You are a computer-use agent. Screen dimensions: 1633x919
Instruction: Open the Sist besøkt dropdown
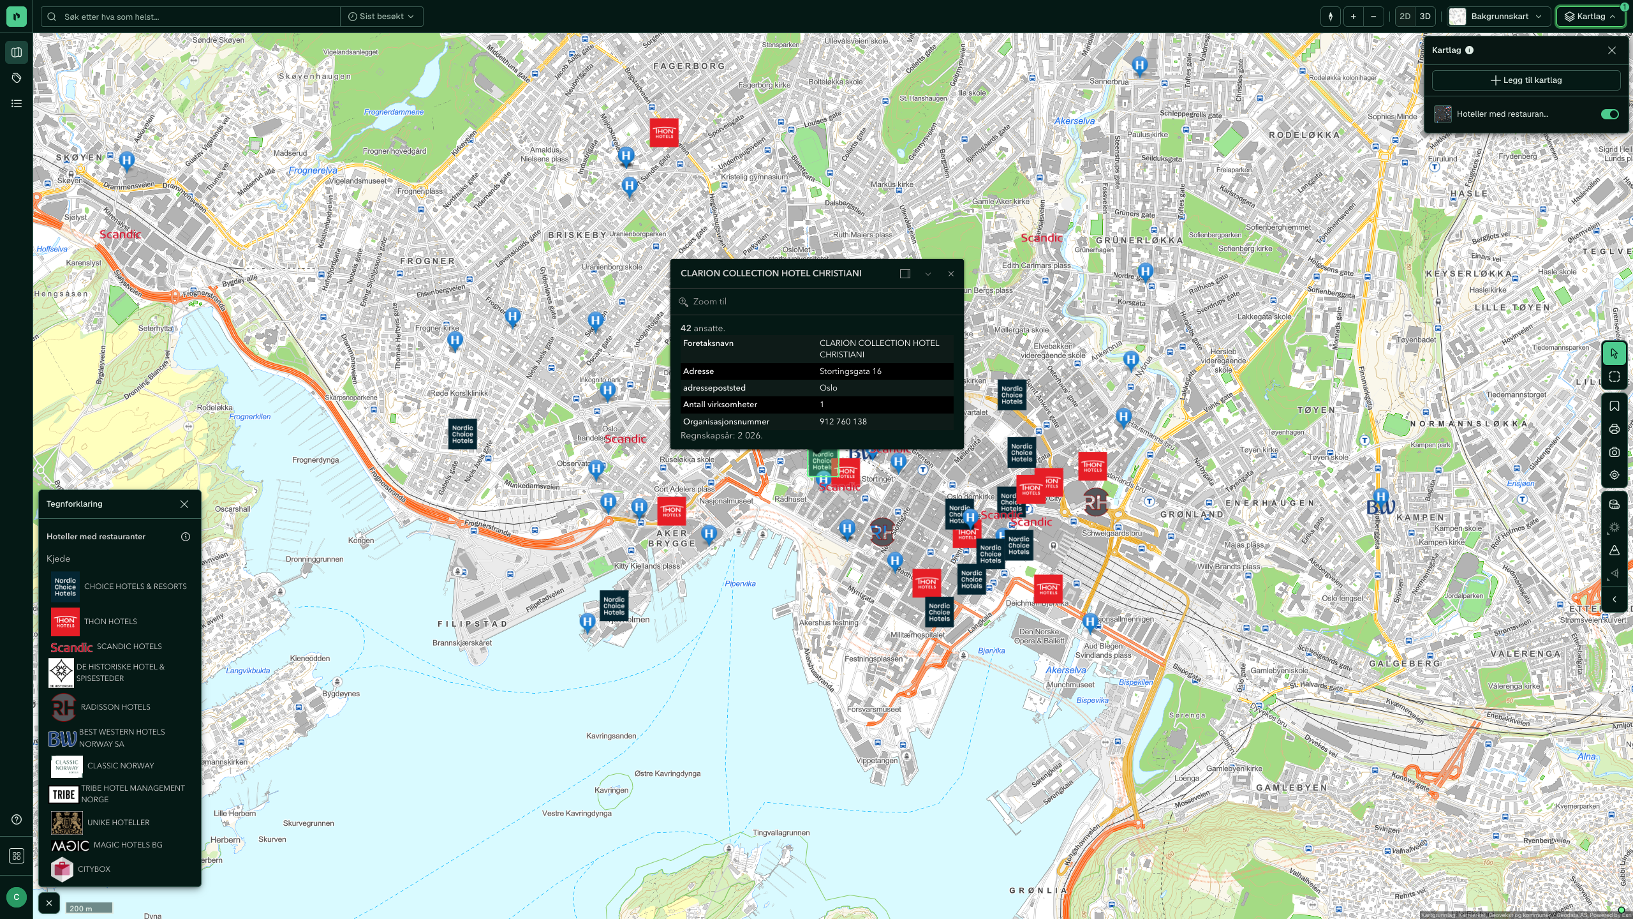point(381,17)
